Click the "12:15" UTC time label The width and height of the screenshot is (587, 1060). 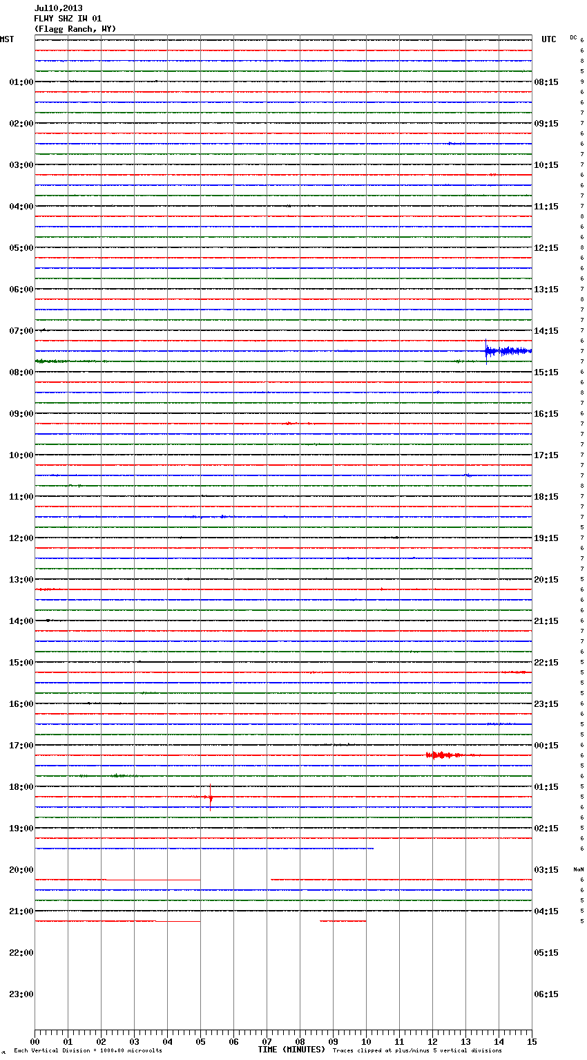tap(546, 248)
